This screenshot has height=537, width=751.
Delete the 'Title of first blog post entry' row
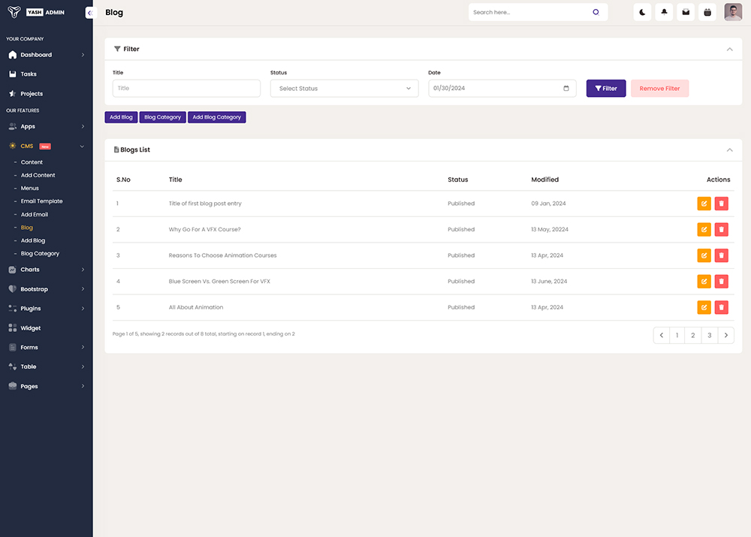[721, 204]
